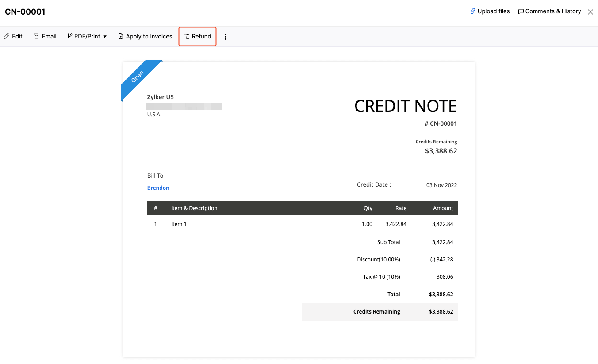Select the Upload files option
This screenshot has width=598, height=364.
(x=490, y=11)
